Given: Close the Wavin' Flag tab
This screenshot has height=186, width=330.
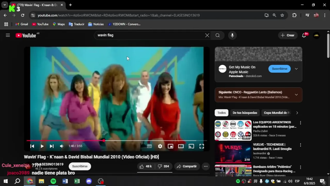Looking at the screenshot, I should click(x=62, y=5).
